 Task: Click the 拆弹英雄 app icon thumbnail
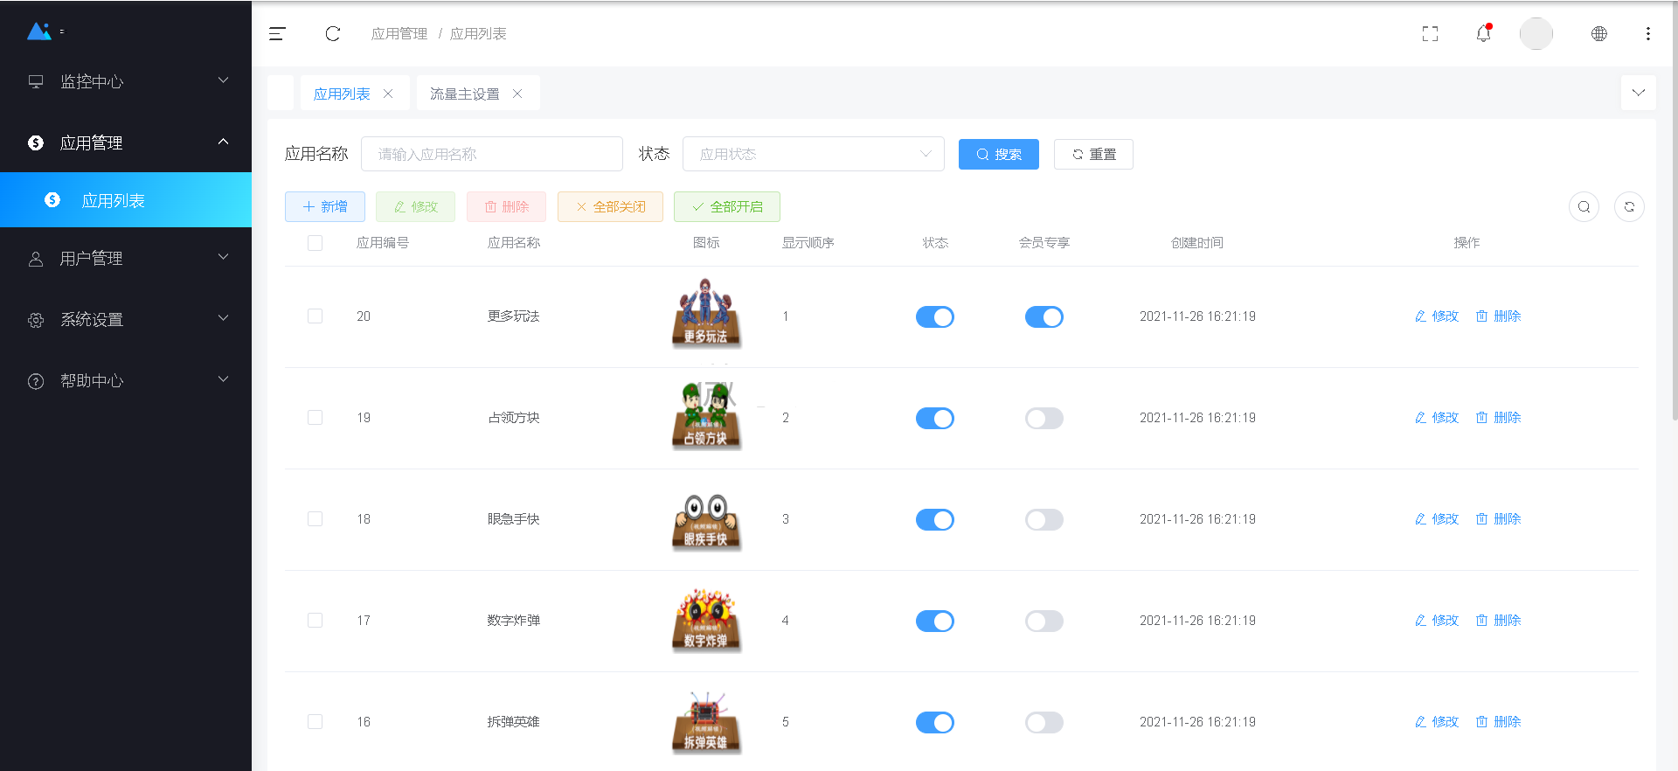[x=706, y=722]
